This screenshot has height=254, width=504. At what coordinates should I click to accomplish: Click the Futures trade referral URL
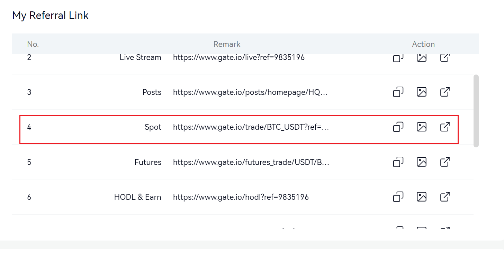coord(251,162)
